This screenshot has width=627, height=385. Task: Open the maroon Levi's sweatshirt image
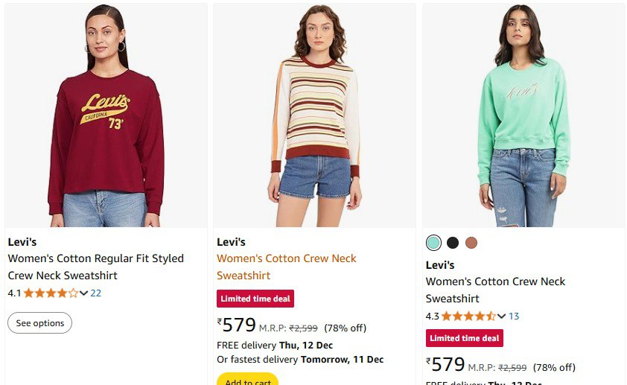click(106, 115)
